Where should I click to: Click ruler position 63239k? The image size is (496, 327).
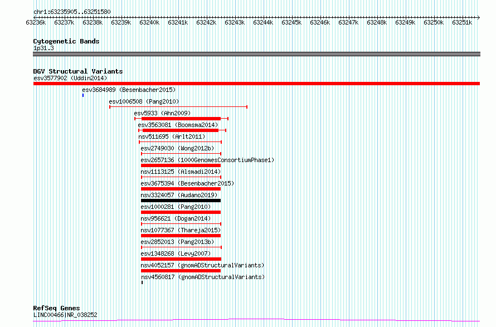click(121, 22)
